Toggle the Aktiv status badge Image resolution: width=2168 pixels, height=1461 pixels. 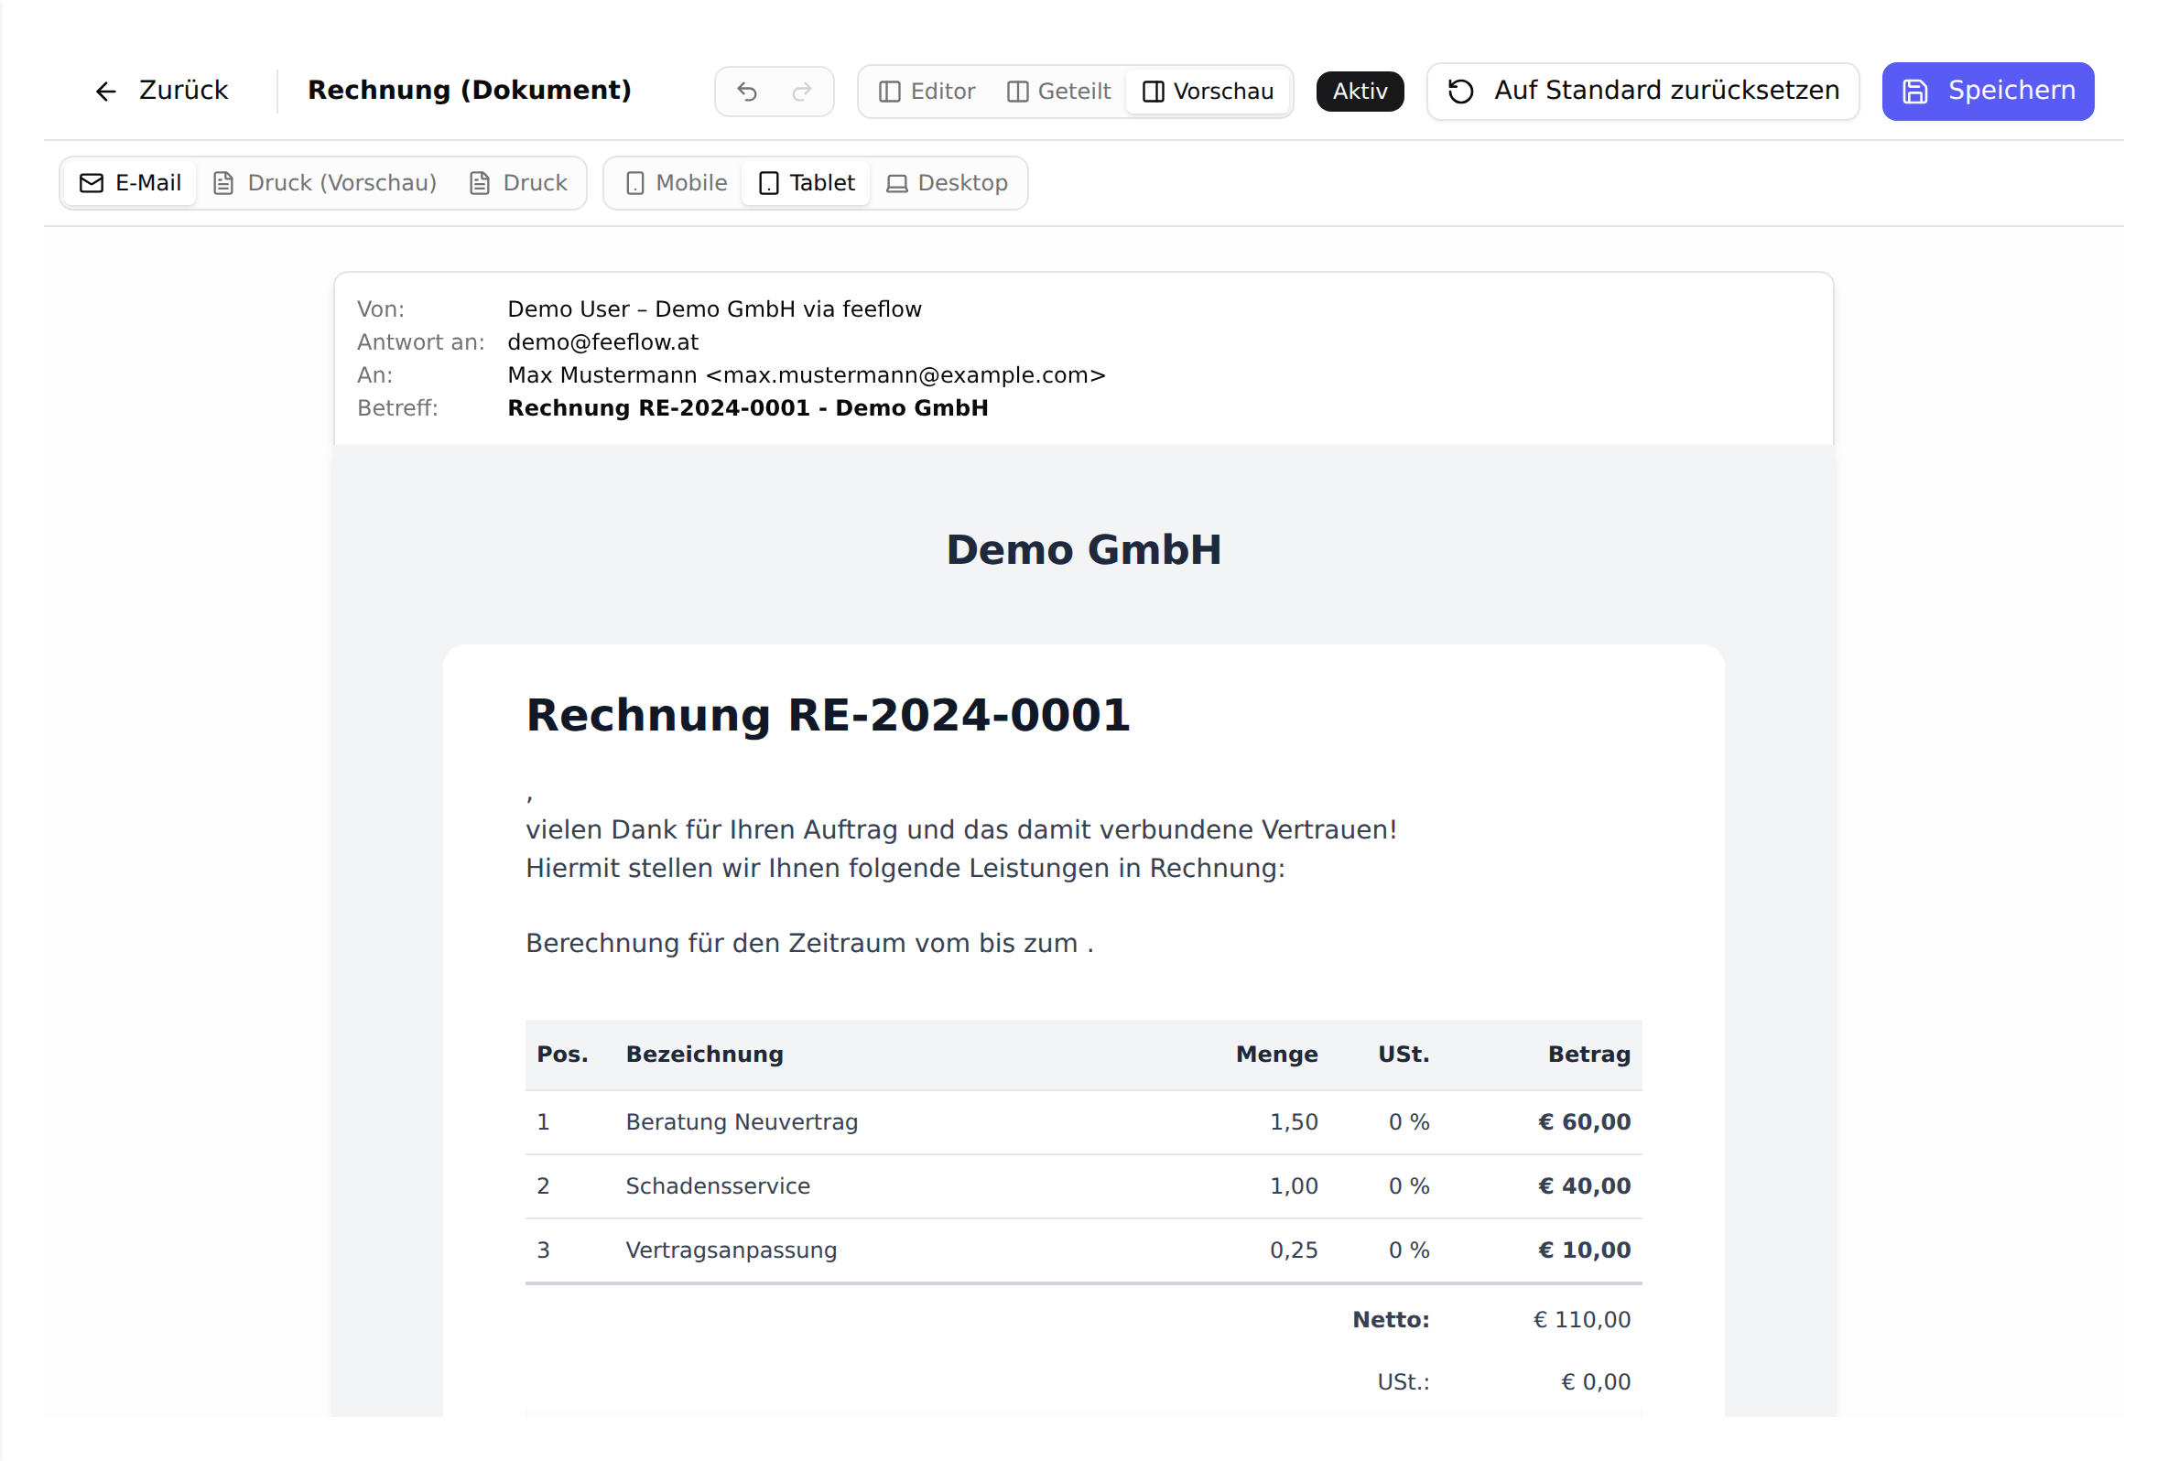pyautogui.click(x=1360, y=92)
